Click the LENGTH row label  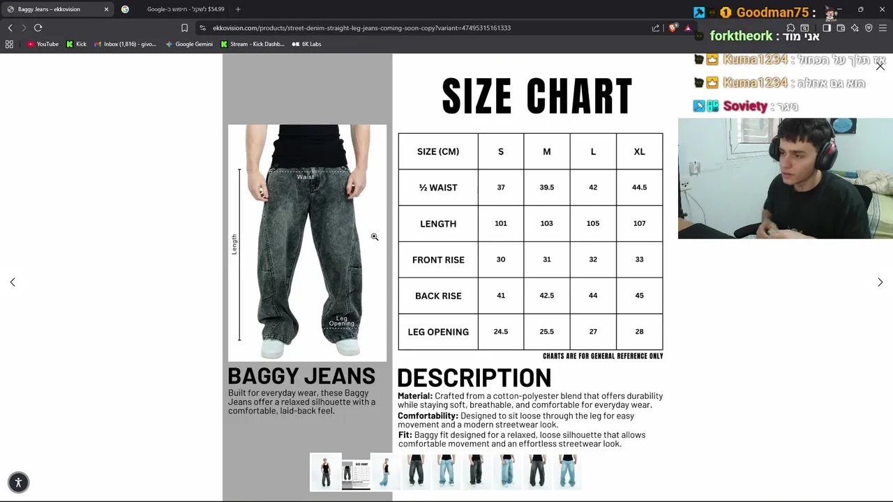point(438,224)
